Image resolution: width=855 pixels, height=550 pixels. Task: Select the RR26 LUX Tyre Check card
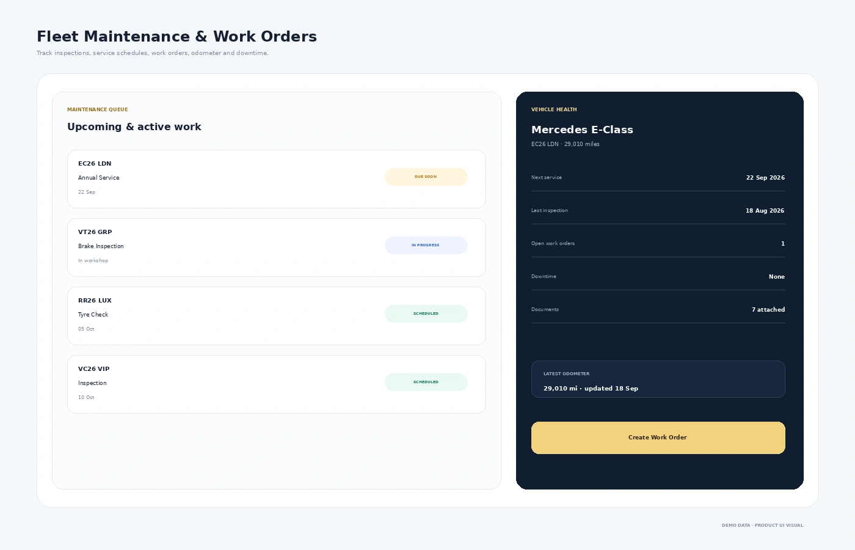tap(277, 316)
